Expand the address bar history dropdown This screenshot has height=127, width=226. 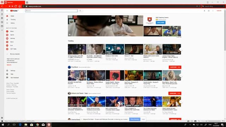coord(197,6)
